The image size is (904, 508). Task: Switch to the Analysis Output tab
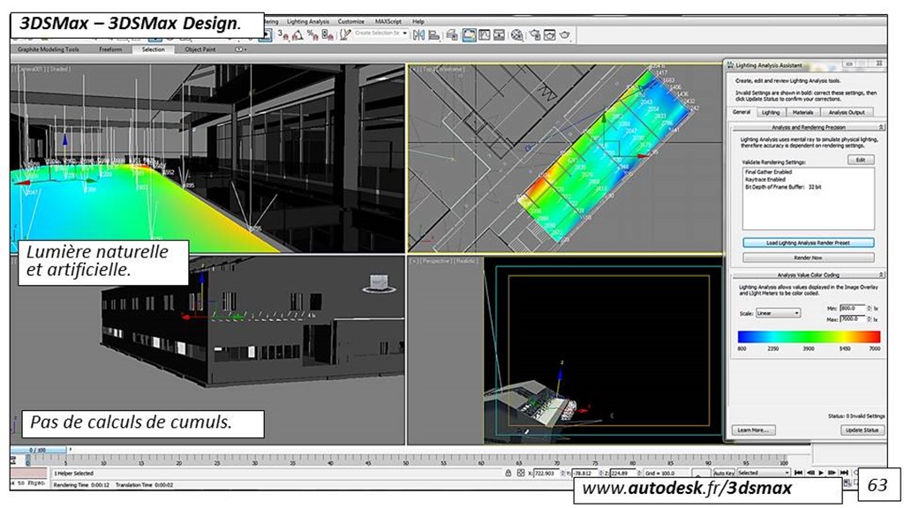847,112
